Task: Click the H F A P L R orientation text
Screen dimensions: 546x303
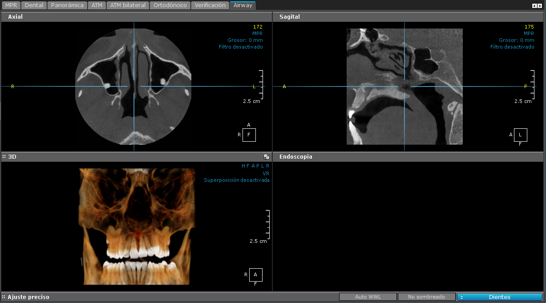Action: pyautogui.click(x=255, y=166)
